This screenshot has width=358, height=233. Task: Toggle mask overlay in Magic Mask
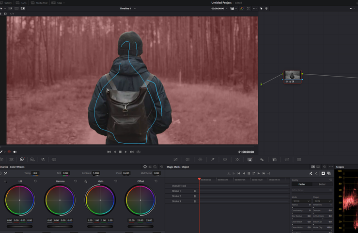[x=323, y=173]
